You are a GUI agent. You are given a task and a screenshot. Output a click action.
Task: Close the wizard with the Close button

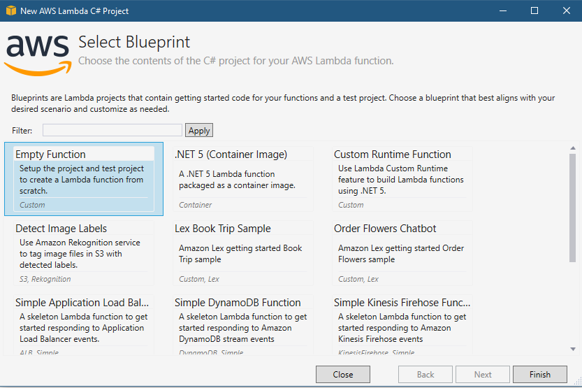pyautogui.click(x=343, y=374)
